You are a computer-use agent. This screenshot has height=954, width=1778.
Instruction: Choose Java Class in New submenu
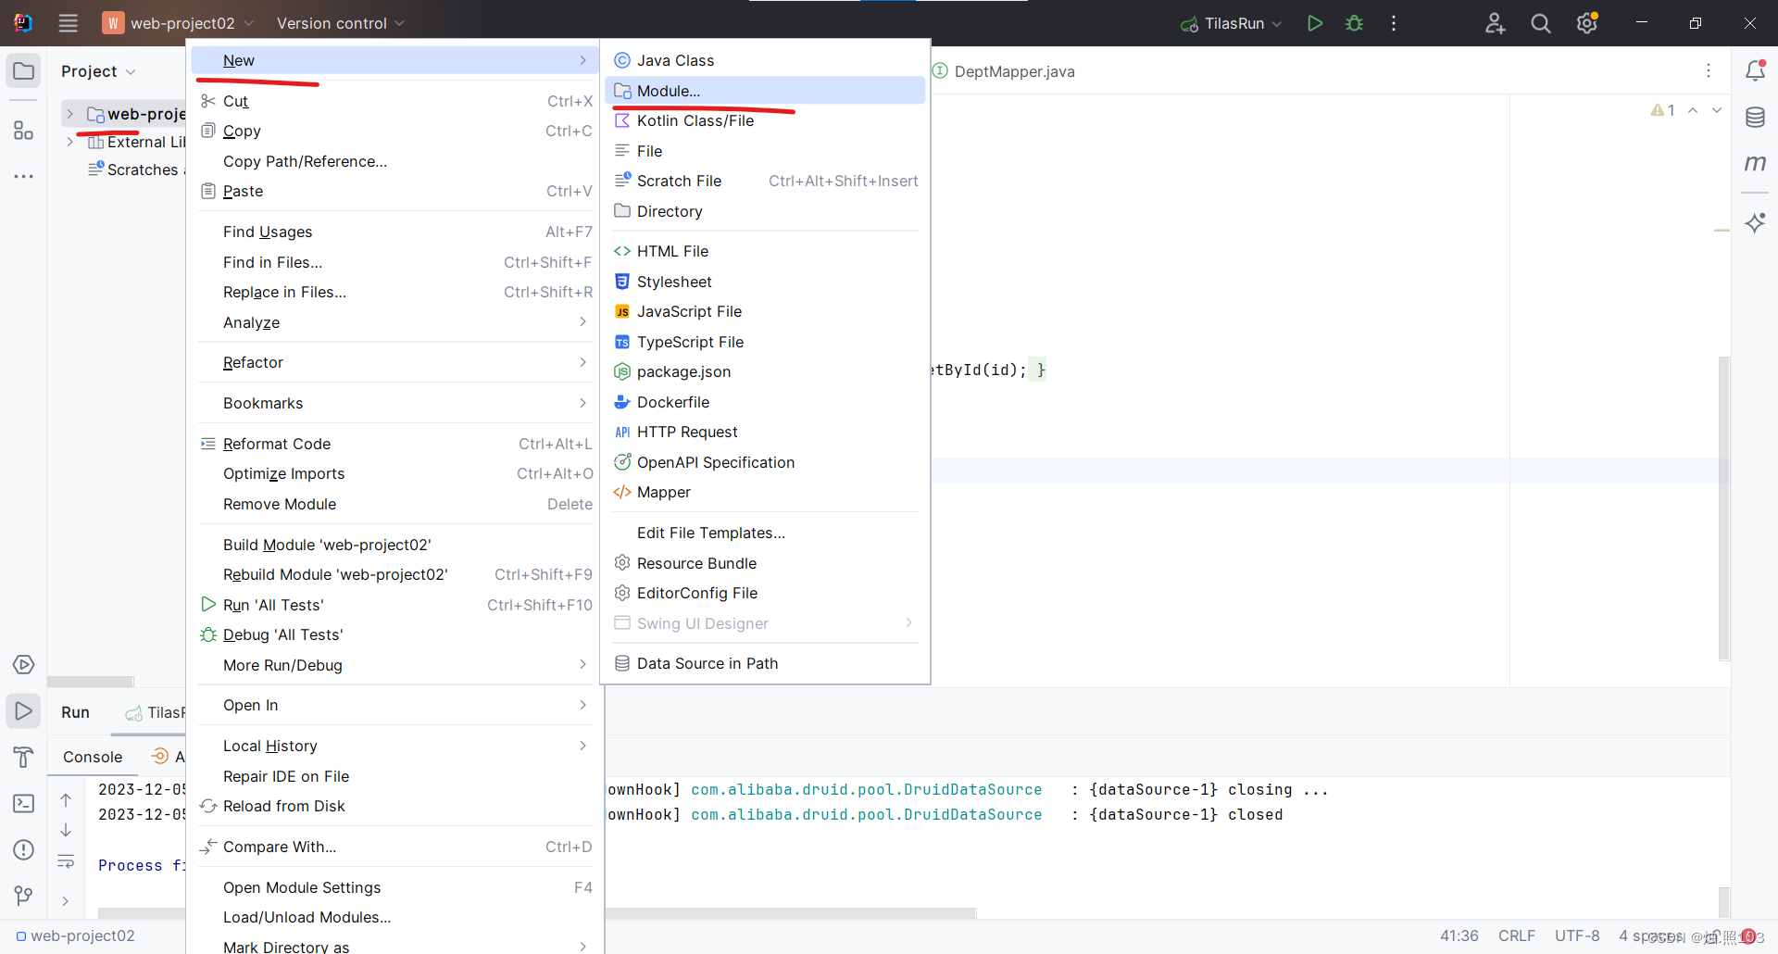[765, 60]
